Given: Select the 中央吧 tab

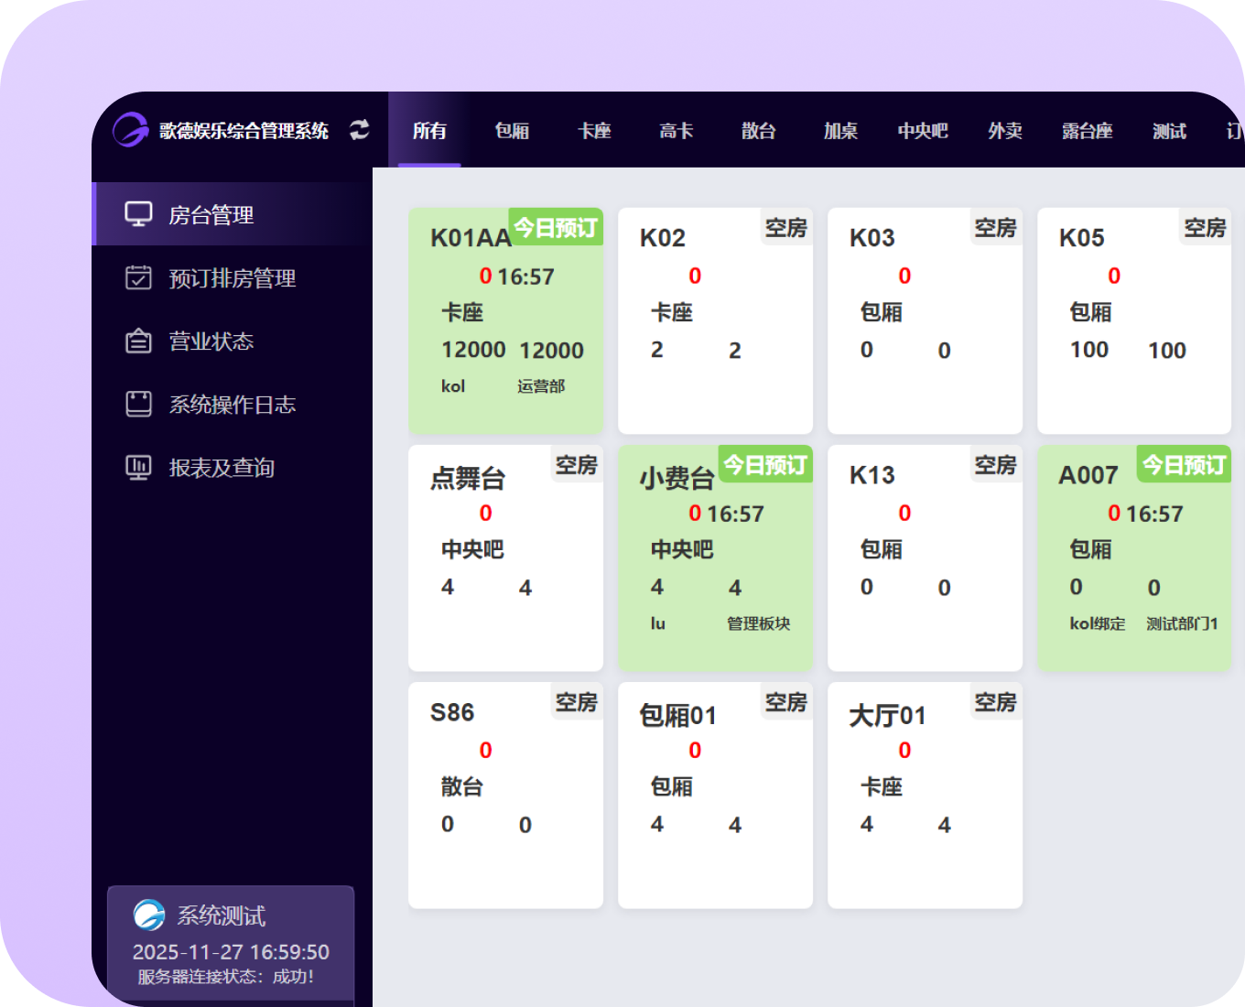Looking at the screenshot, I should click(923, 131).
